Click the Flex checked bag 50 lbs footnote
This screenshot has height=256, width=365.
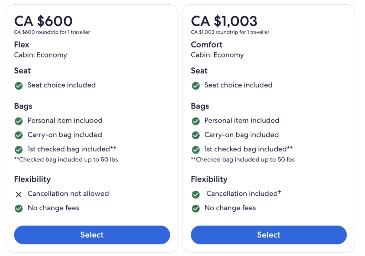[x=66, y=160]
